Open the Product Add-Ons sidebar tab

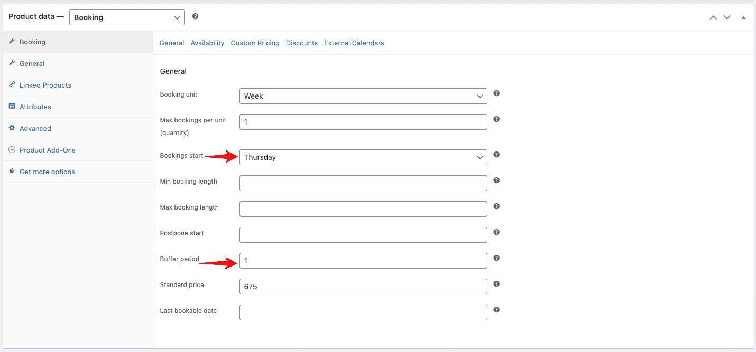78,150
